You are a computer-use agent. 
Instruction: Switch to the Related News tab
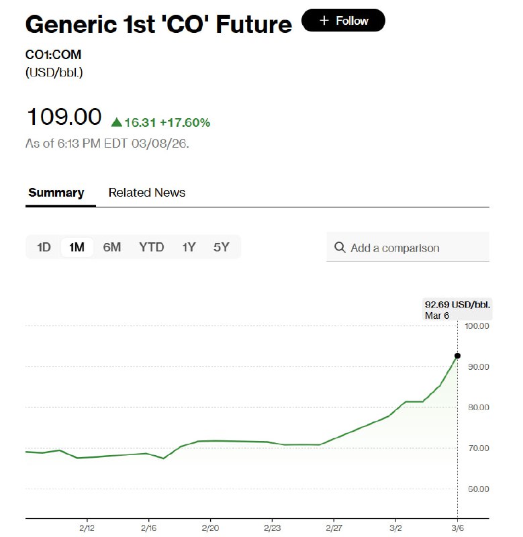click(x=147, y=193)
